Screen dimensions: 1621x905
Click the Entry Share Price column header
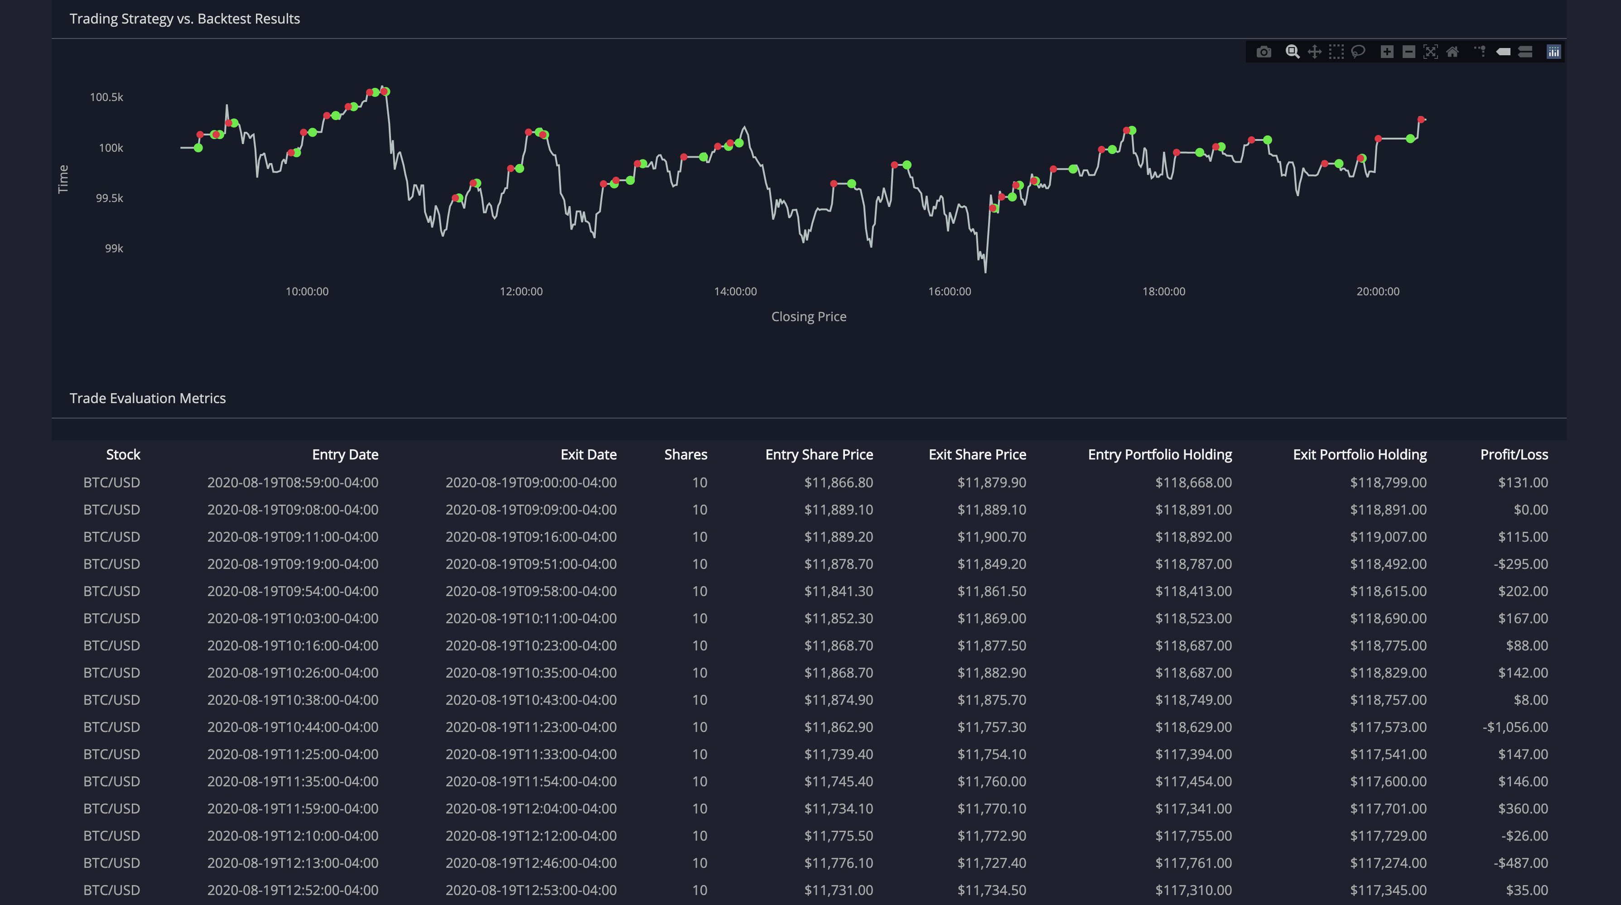[819, 454]
